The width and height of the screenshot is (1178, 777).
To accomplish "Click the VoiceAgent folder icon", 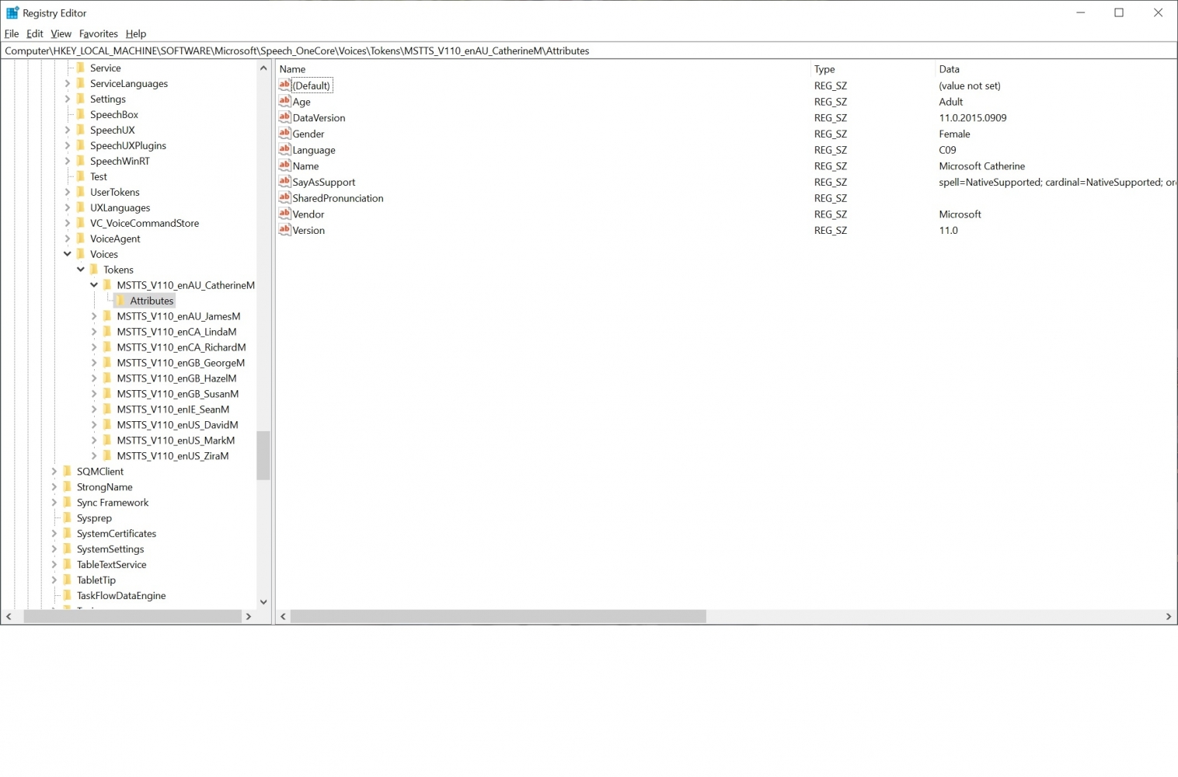I will point(81,239).
